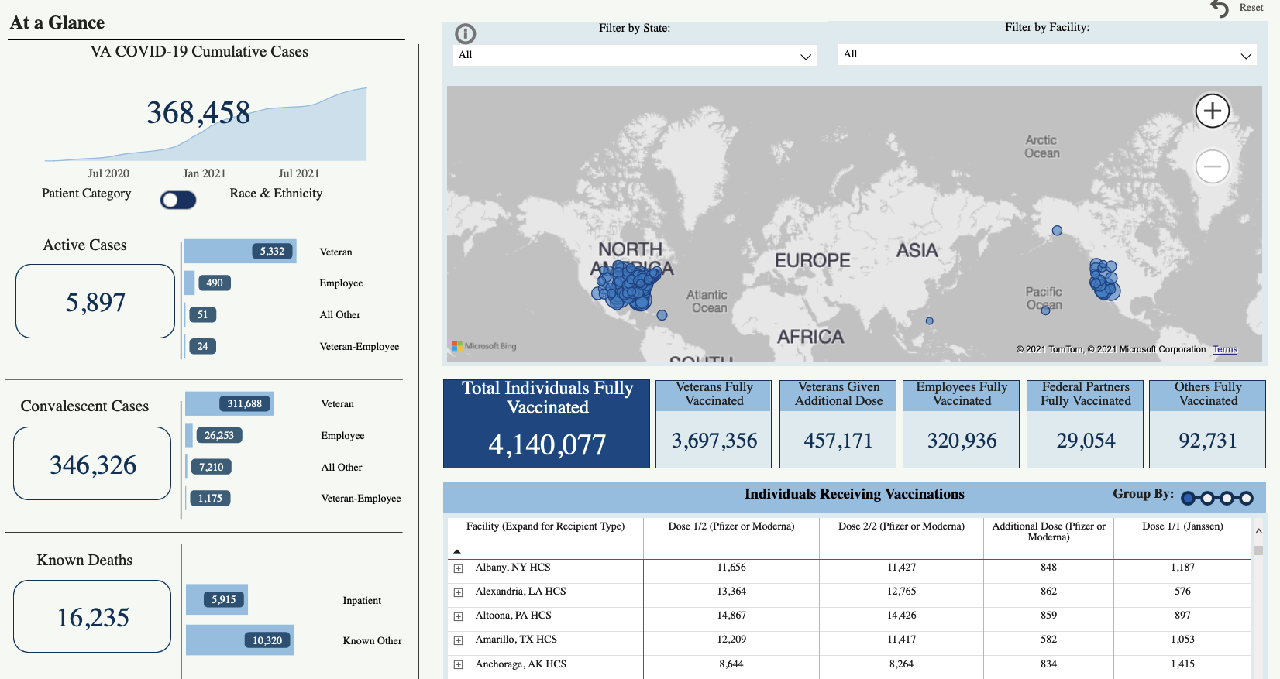
Task: Select the first Group By radio option
Action: pos(1188,498)
